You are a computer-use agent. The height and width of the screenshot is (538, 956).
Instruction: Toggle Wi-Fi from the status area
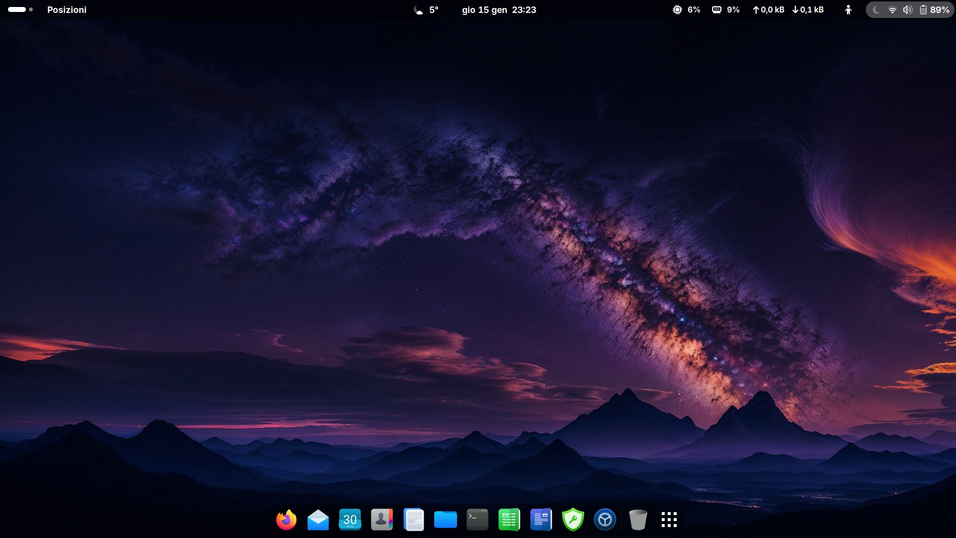[891, 9]
